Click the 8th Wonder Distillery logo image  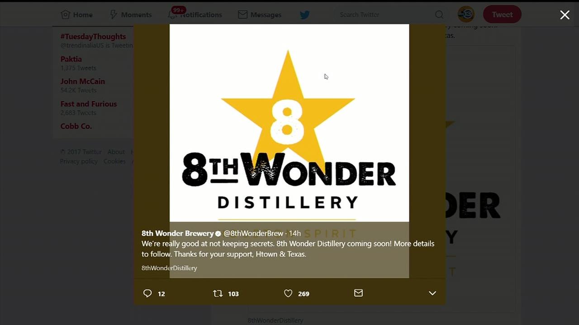pos(289,123)
